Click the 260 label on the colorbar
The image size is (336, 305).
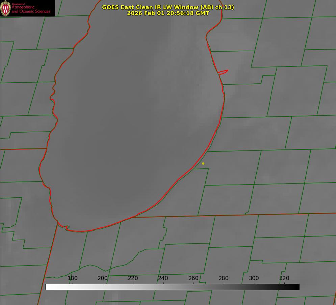[193, 278]
